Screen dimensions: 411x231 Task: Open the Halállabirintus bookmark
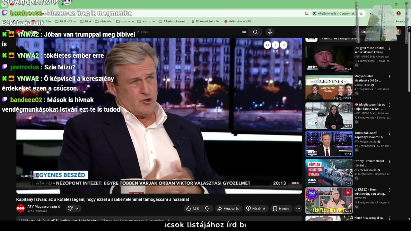pos(238,21)
